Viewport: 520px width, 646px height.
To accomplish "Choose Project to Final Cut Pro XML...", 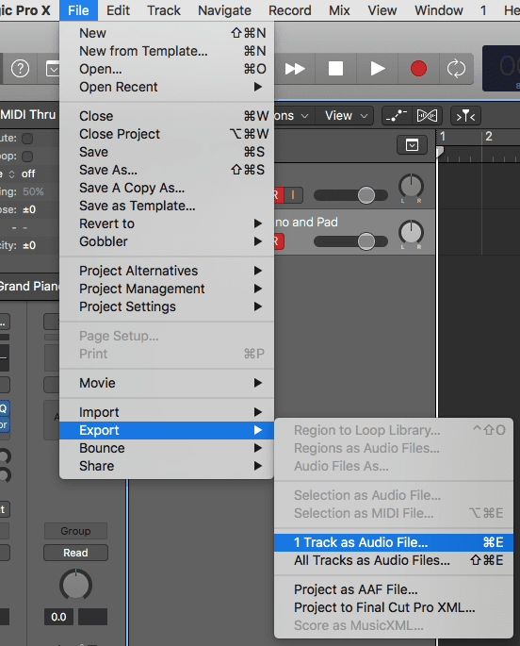I will 394,607.
